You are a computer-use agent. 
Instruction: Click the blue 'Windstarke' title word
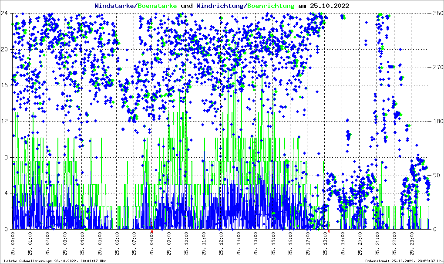pos(115,6)
